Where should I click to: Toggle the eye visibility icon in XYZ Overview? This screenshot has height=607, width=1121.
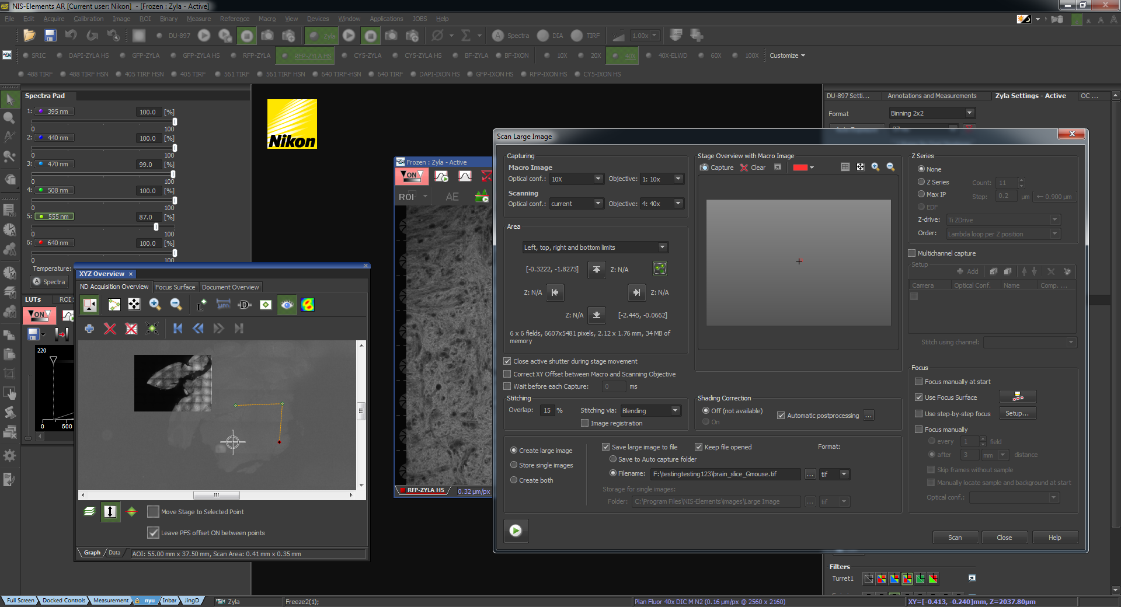[x=287, y=305]
